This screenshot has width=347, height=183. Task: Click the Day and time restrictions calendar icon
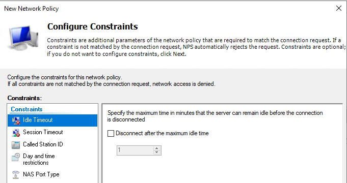click(16, 157)
